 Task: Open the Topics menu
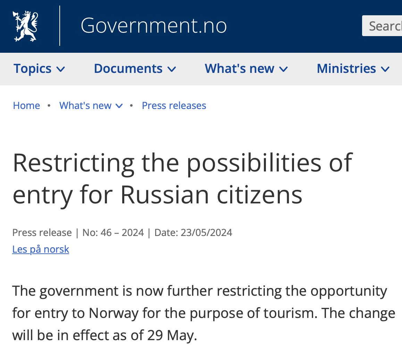[x=32, y=69]
